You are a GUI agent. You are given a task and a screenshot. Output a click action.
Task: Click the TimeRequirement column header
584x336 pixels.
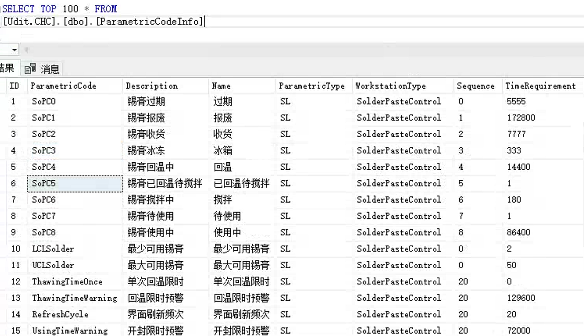pos(540,86)
